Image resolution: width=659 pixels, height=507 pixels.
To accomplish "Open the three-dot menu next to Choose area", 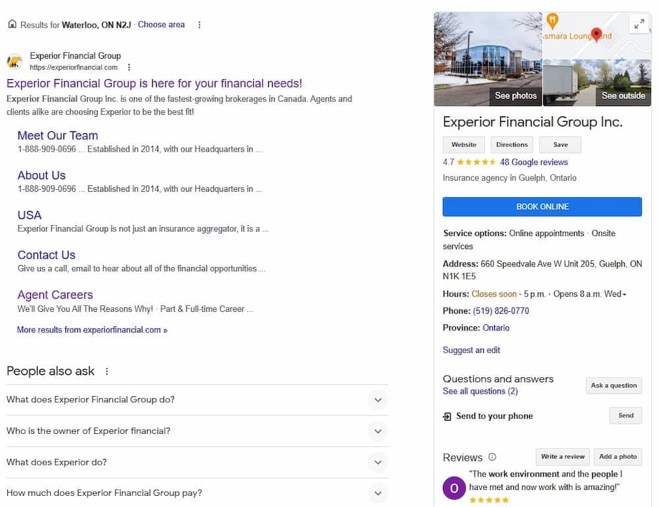I will point(199,25).
